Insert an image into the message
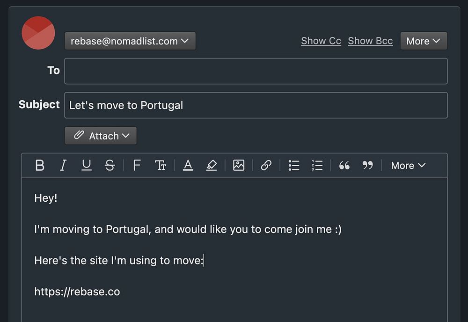468x322 pixels. [x=239, y=165]
